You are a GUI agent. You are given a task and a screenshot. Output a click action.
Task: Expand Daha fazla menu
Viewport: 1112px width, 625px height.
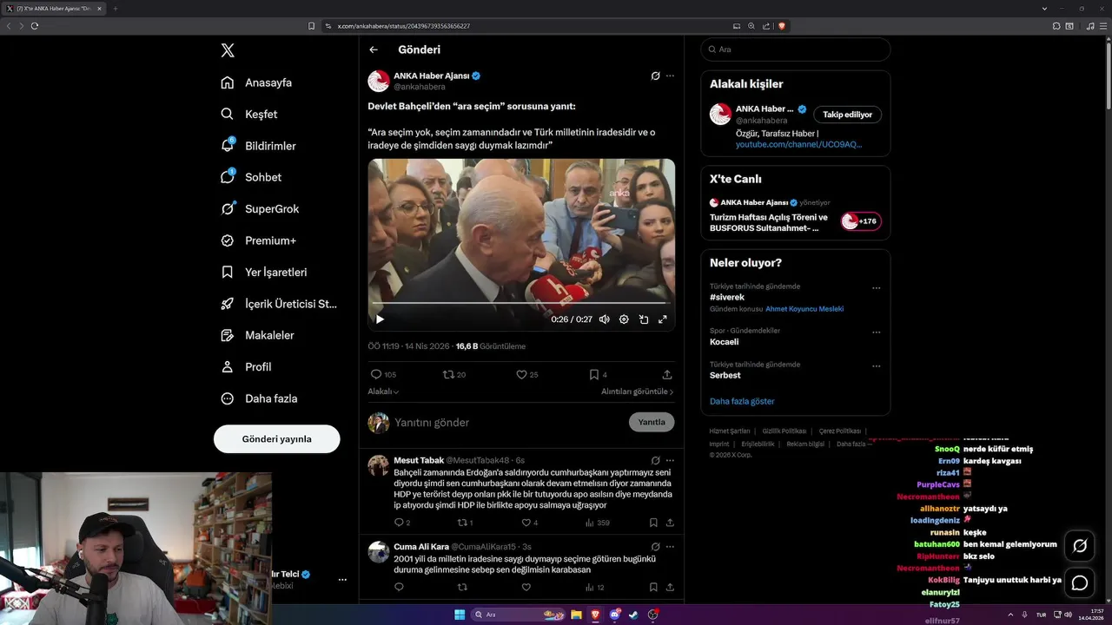tap(259, 398)
